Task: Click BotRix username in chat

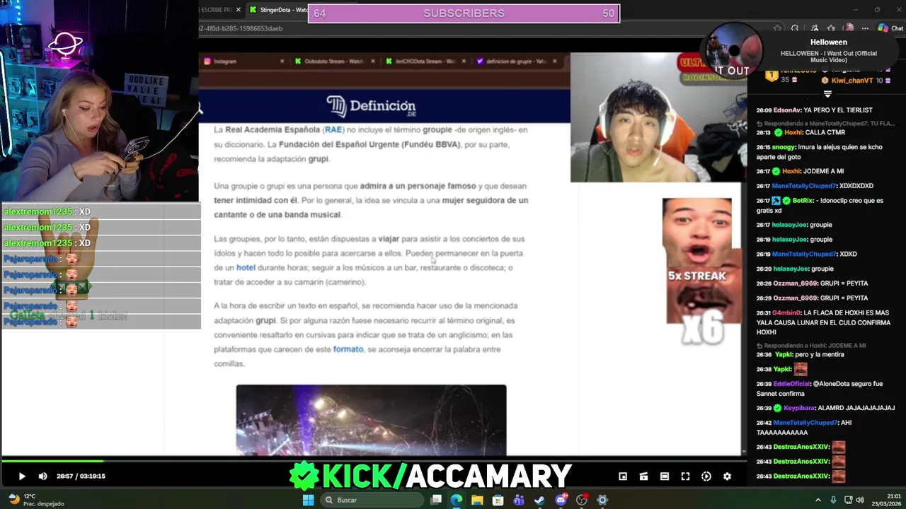Action: (803, 201)
